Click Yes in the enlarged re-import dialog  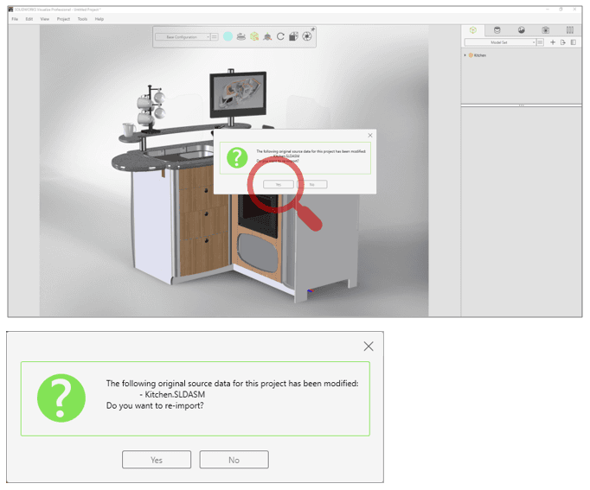pos(157,460)
